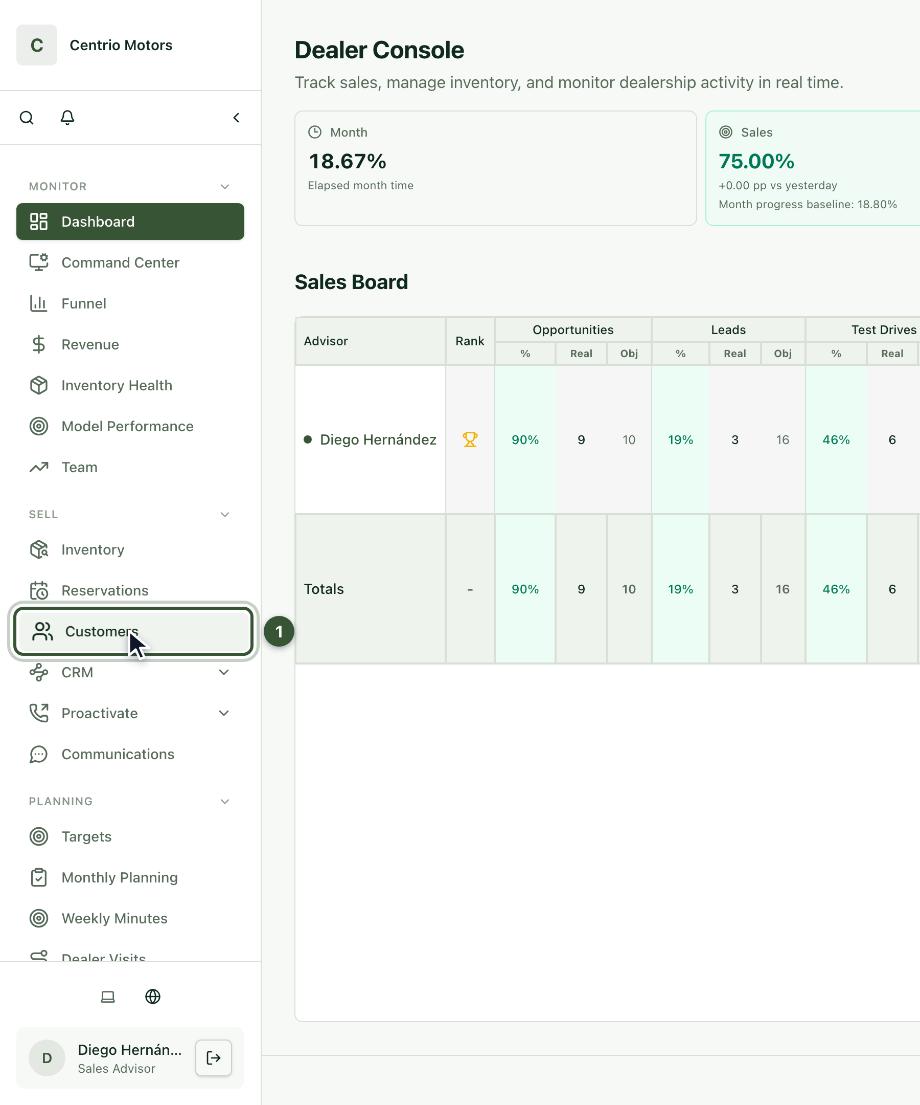Click the Weekly Minutes target icon
This screenshot has width=920, height=1105.
(x=39, y=919)
